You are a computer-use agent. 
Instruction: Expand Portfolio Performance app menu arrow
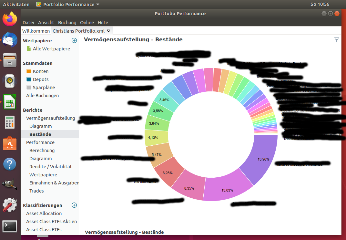(x=98, y=5)
